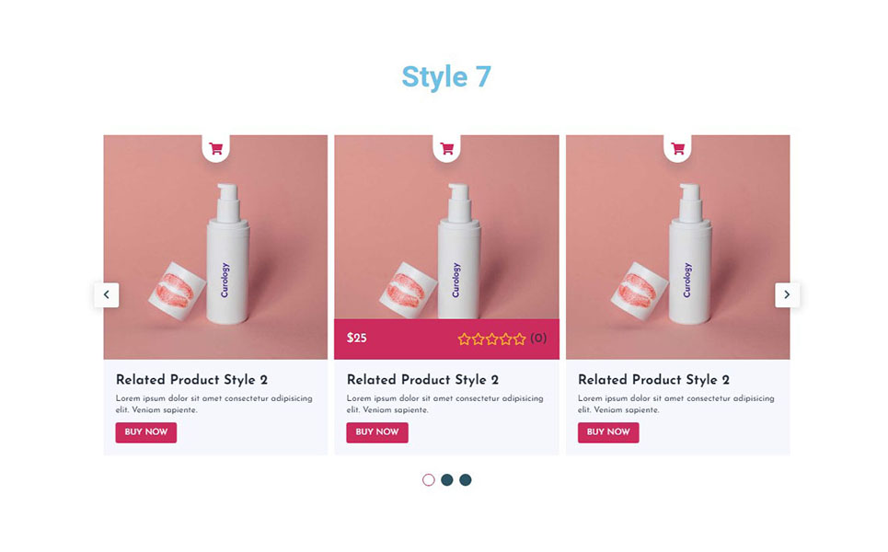Screen dimensions: 888x552
Task: Click BUY NOW on the third product card
Action: [x=608, y=432]
